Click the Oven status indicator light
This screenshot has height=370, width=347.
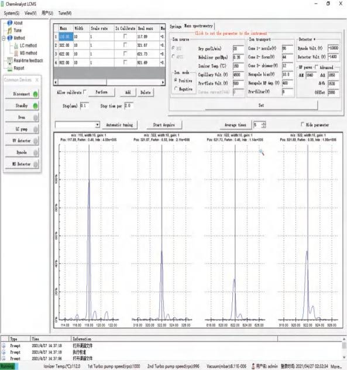[35, 118]
